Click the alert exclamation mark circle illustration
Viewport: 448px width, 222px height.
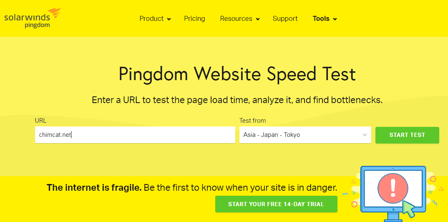pos(393,188)
